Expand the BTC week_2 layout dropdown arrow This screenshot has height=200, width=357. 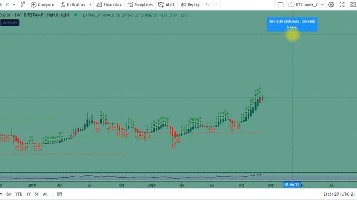[x=322, y=4]
